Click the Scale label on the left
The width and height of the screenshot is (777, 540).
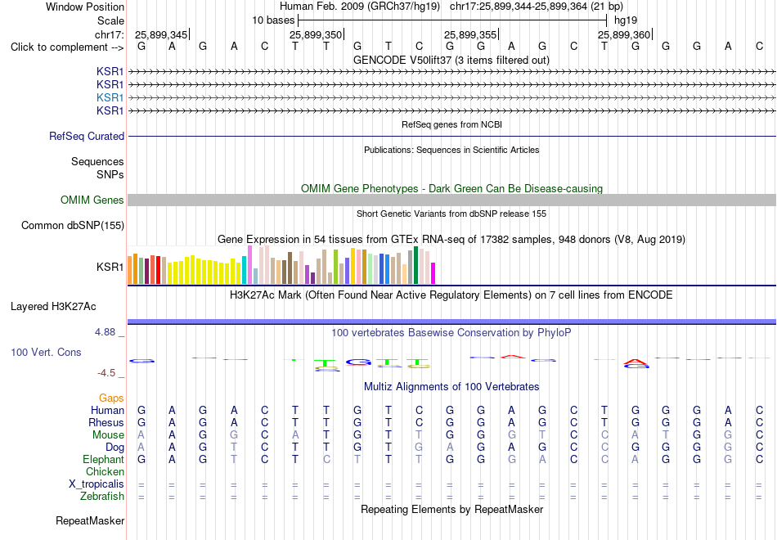point(110,20)
